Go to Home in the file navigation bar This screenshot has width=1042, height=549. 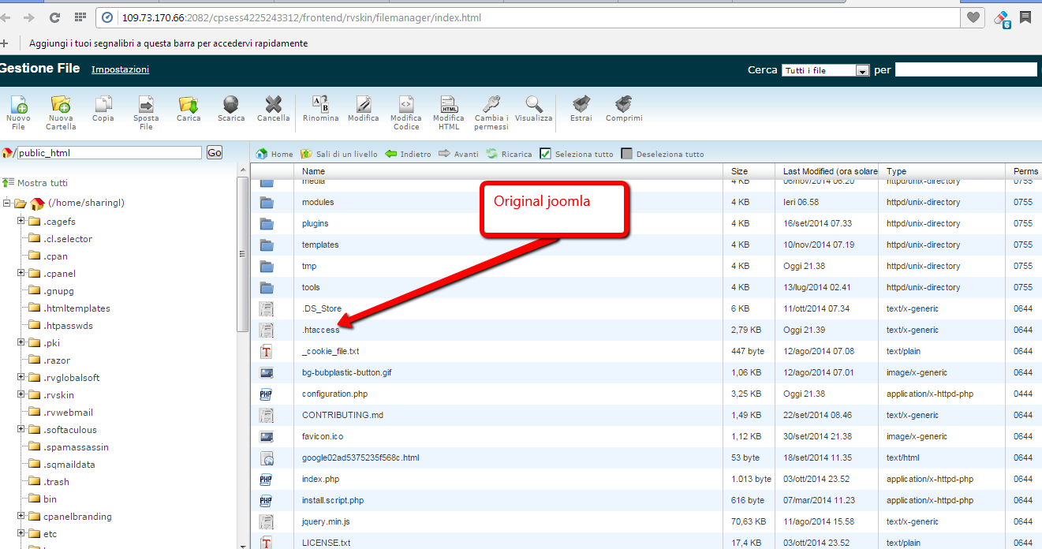point(275,154)
